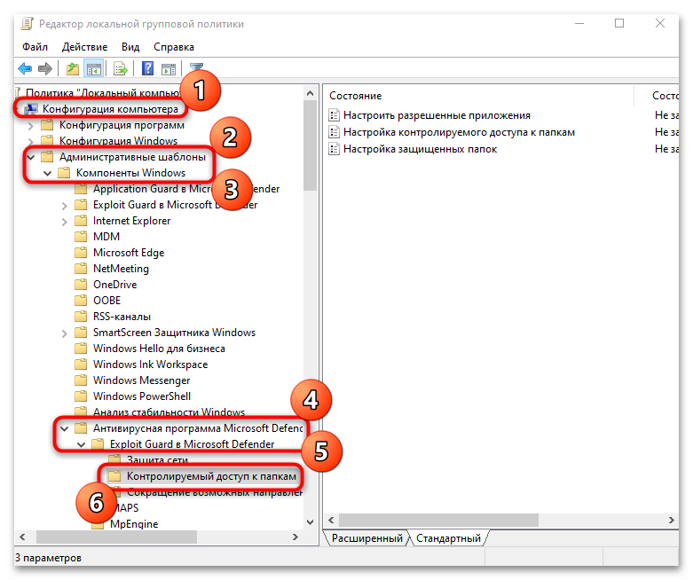The width and height of the screenshot is (693, 580).
Task: Click the folder icon beside OneDrive
Action: pos(81,284)
